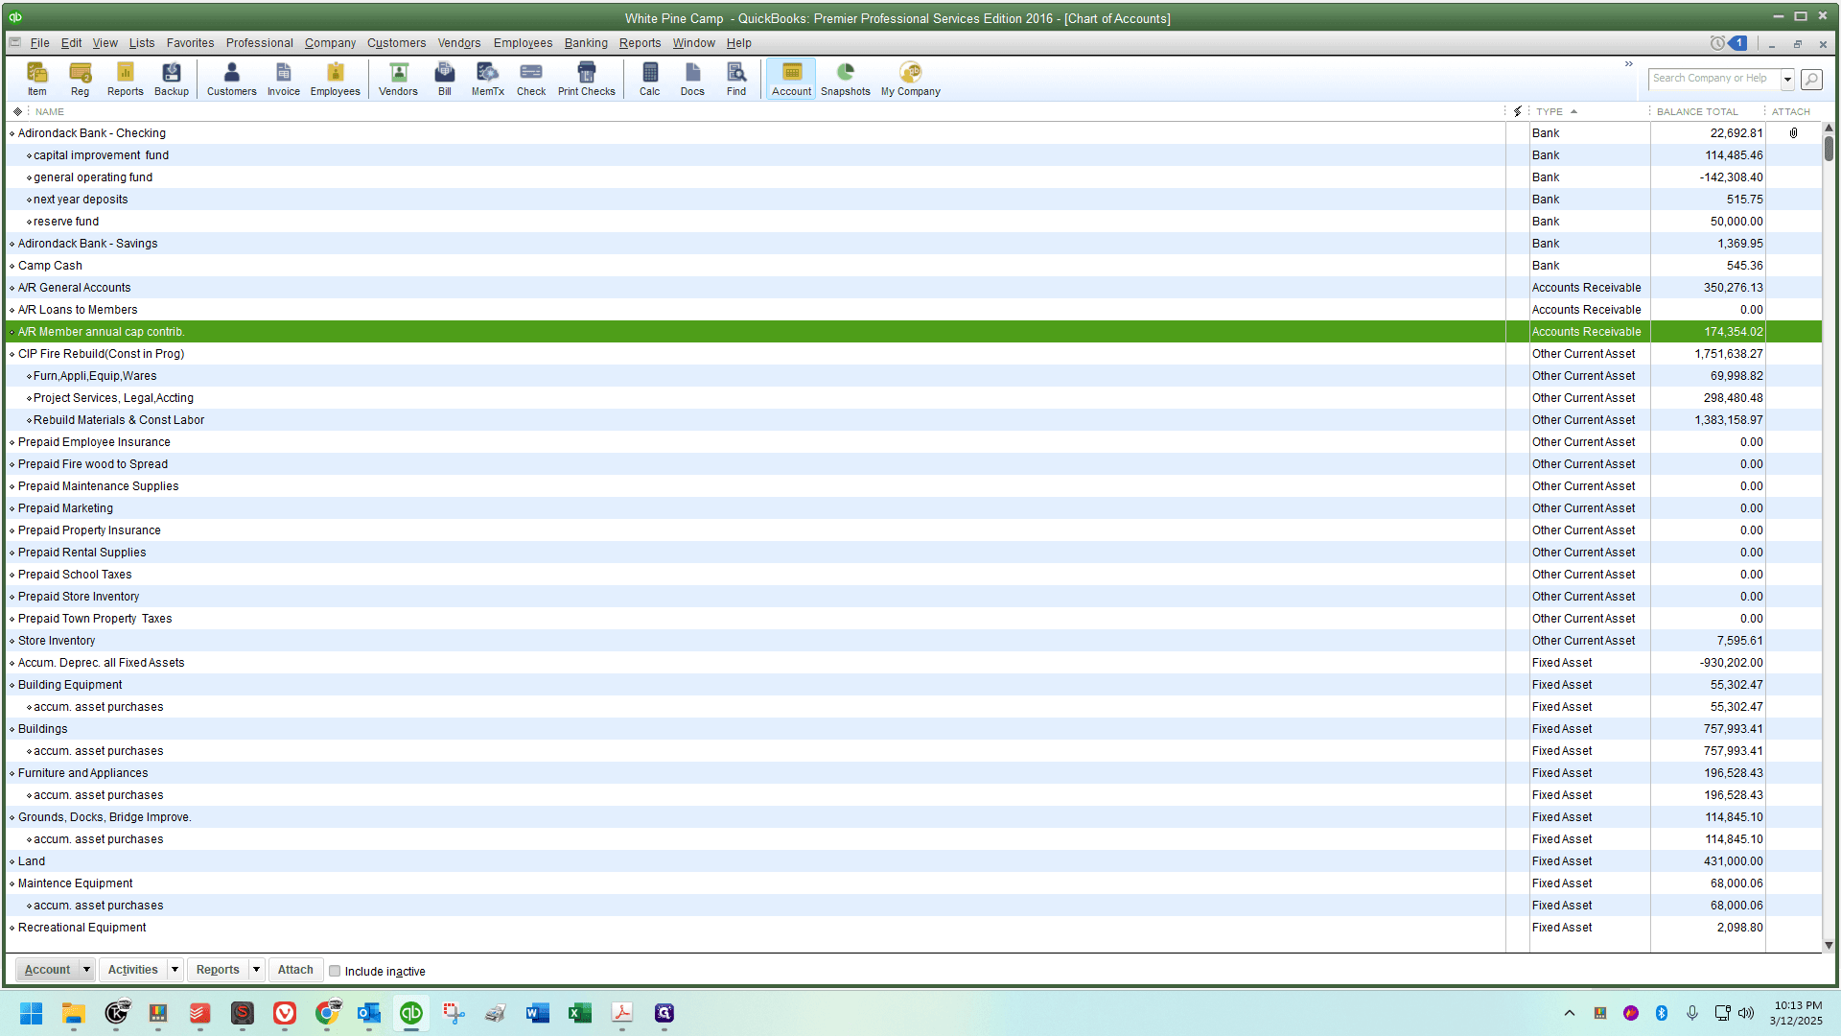Select the reserve fund subaccount
The image size is (1841, 1036).
click(913, 222)
